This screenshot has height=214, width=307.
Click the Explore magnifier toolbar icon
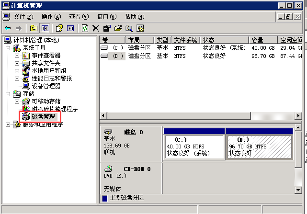129,28
